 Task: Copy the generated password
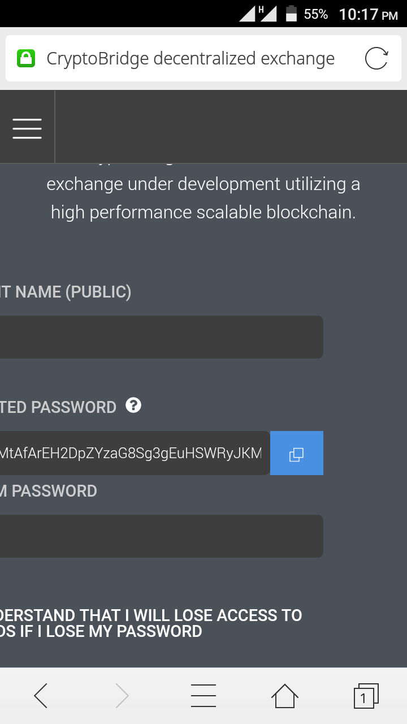point(297,453)
